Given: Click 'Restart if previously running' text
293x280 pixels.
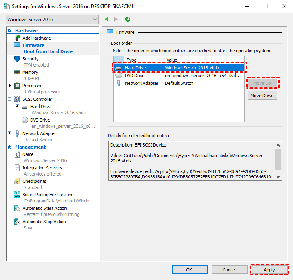Looking at the screenshot, I should (x=51, y=214).
